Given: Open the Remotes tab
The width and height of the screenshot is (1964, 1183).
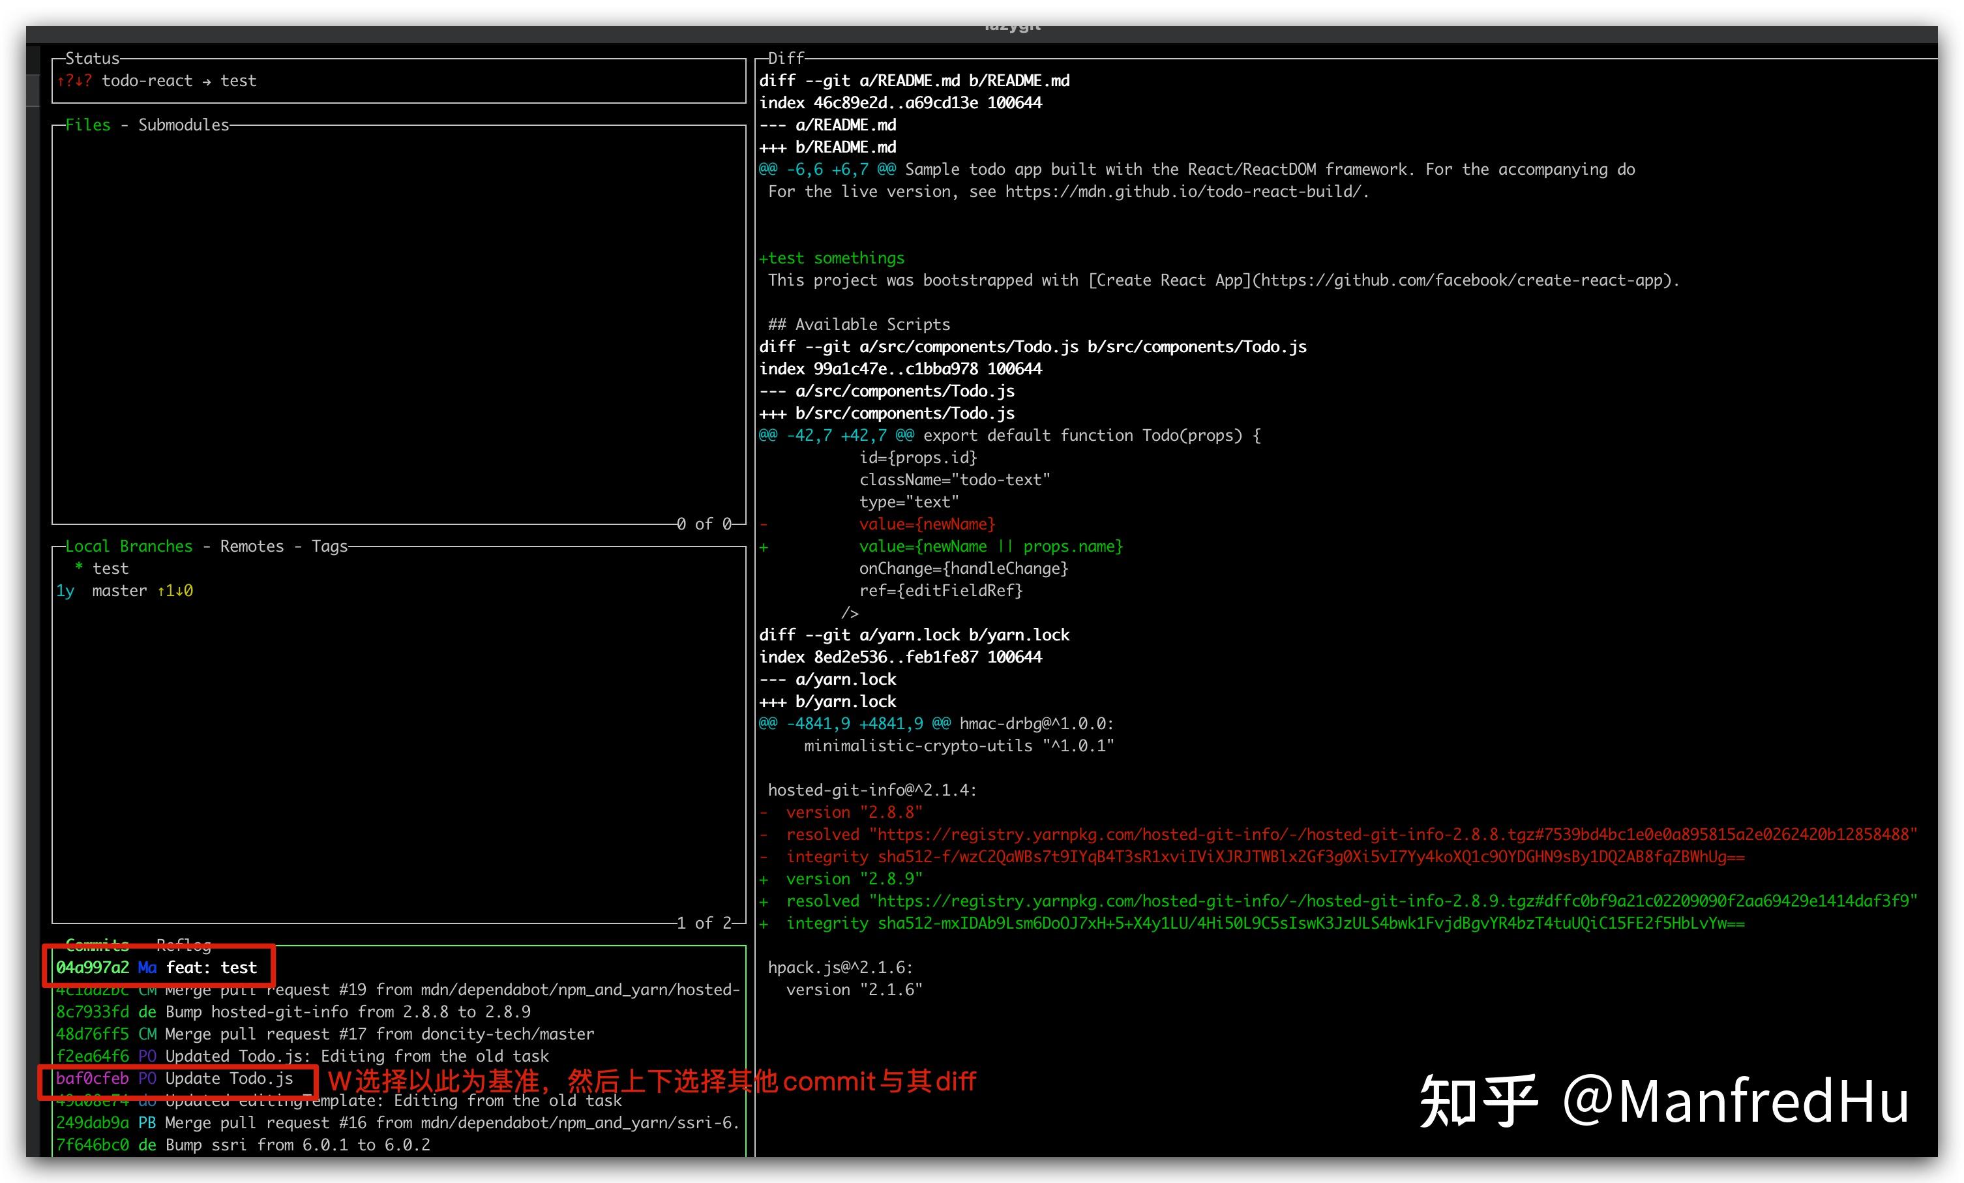Looking at the screenshot, I should (x=252, y=546).
